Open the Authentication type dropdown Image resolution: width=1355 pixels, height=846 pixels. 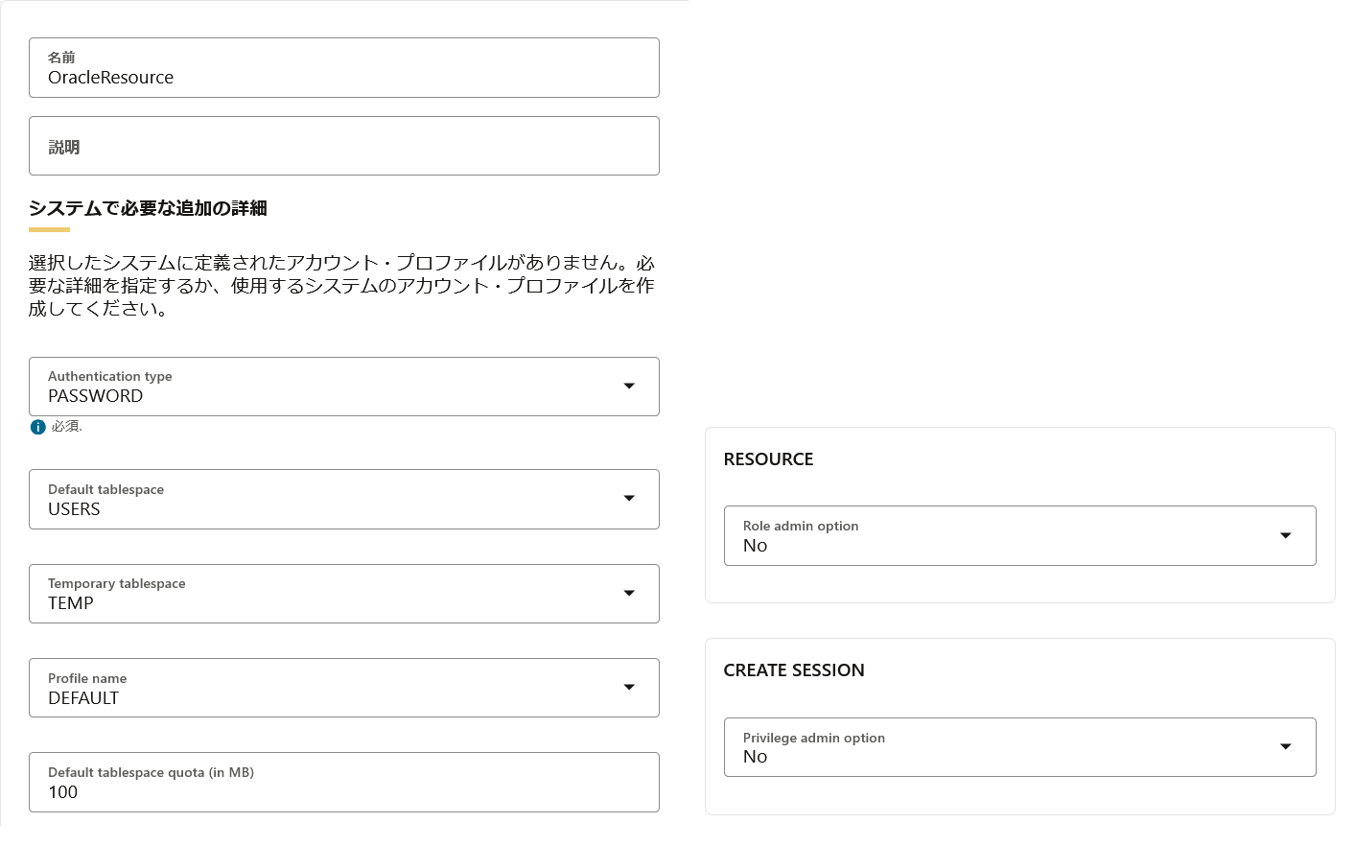pos(344,387)
